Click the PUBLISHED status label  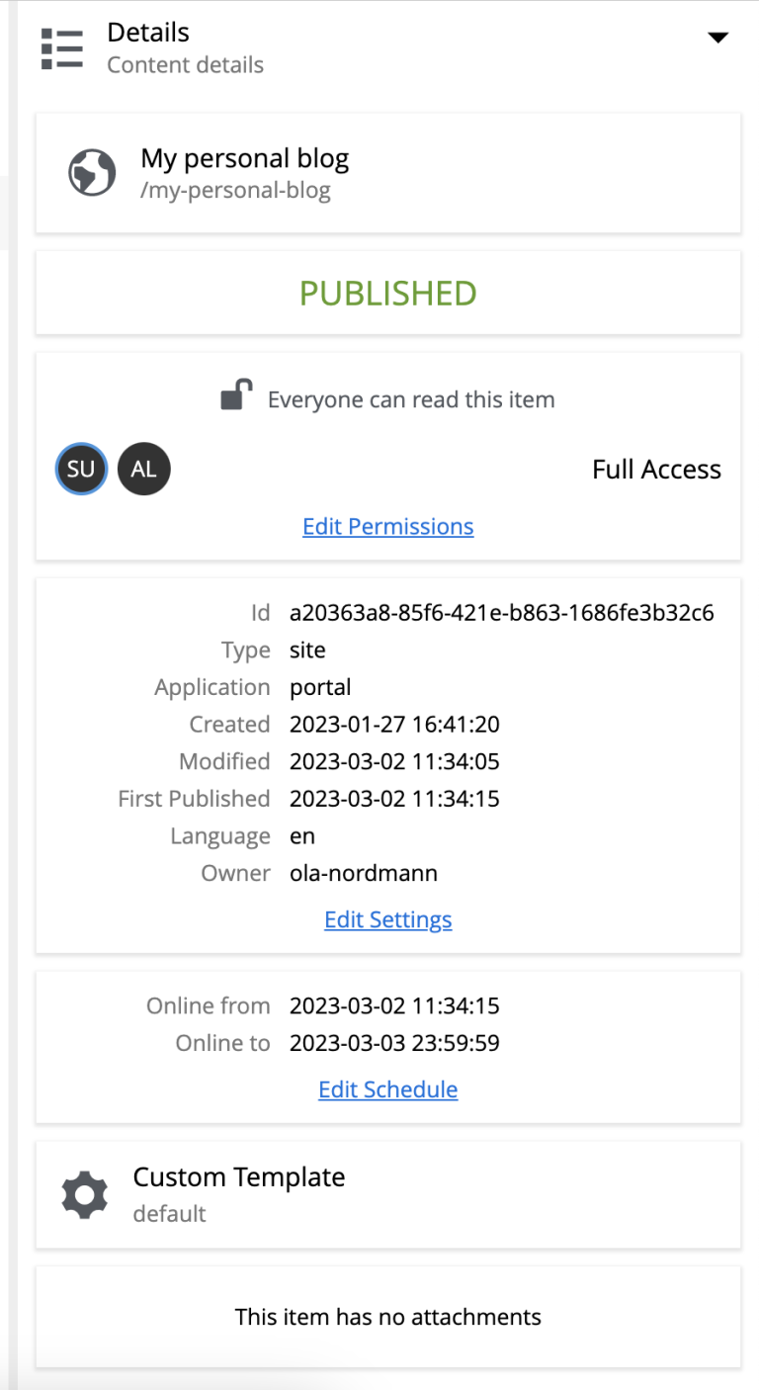[x=387, y=293]
